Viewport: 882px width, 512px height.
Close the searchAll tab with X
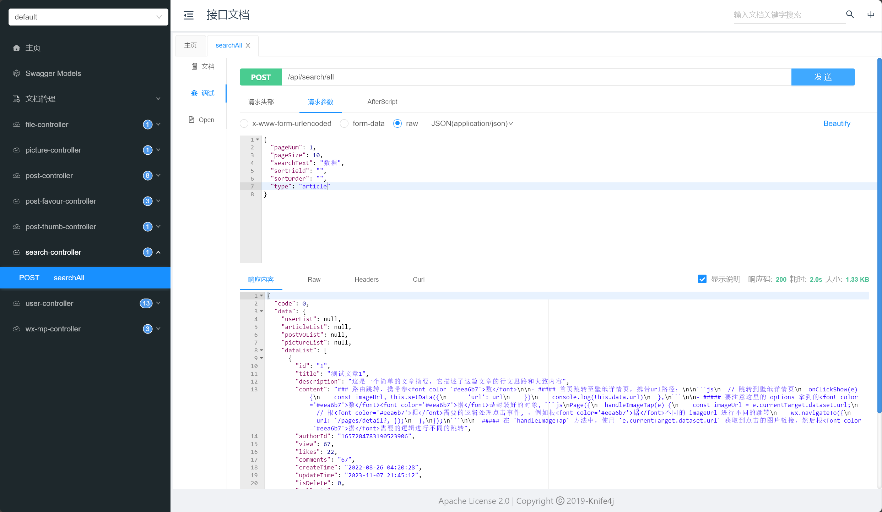[x=248, y=45]
